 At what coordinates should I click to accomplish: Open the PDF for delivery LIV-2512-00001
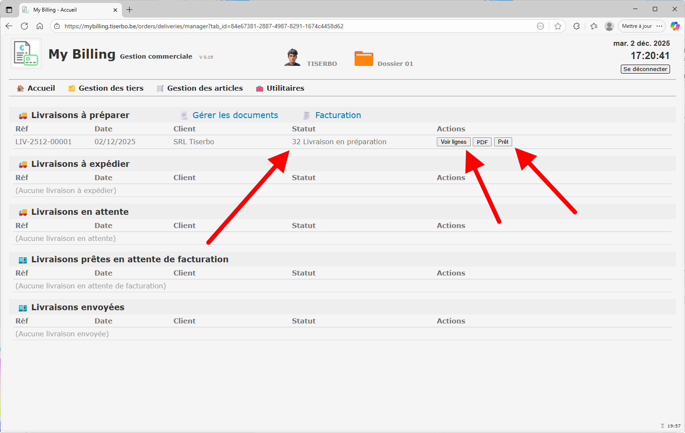tap(482, 142)
